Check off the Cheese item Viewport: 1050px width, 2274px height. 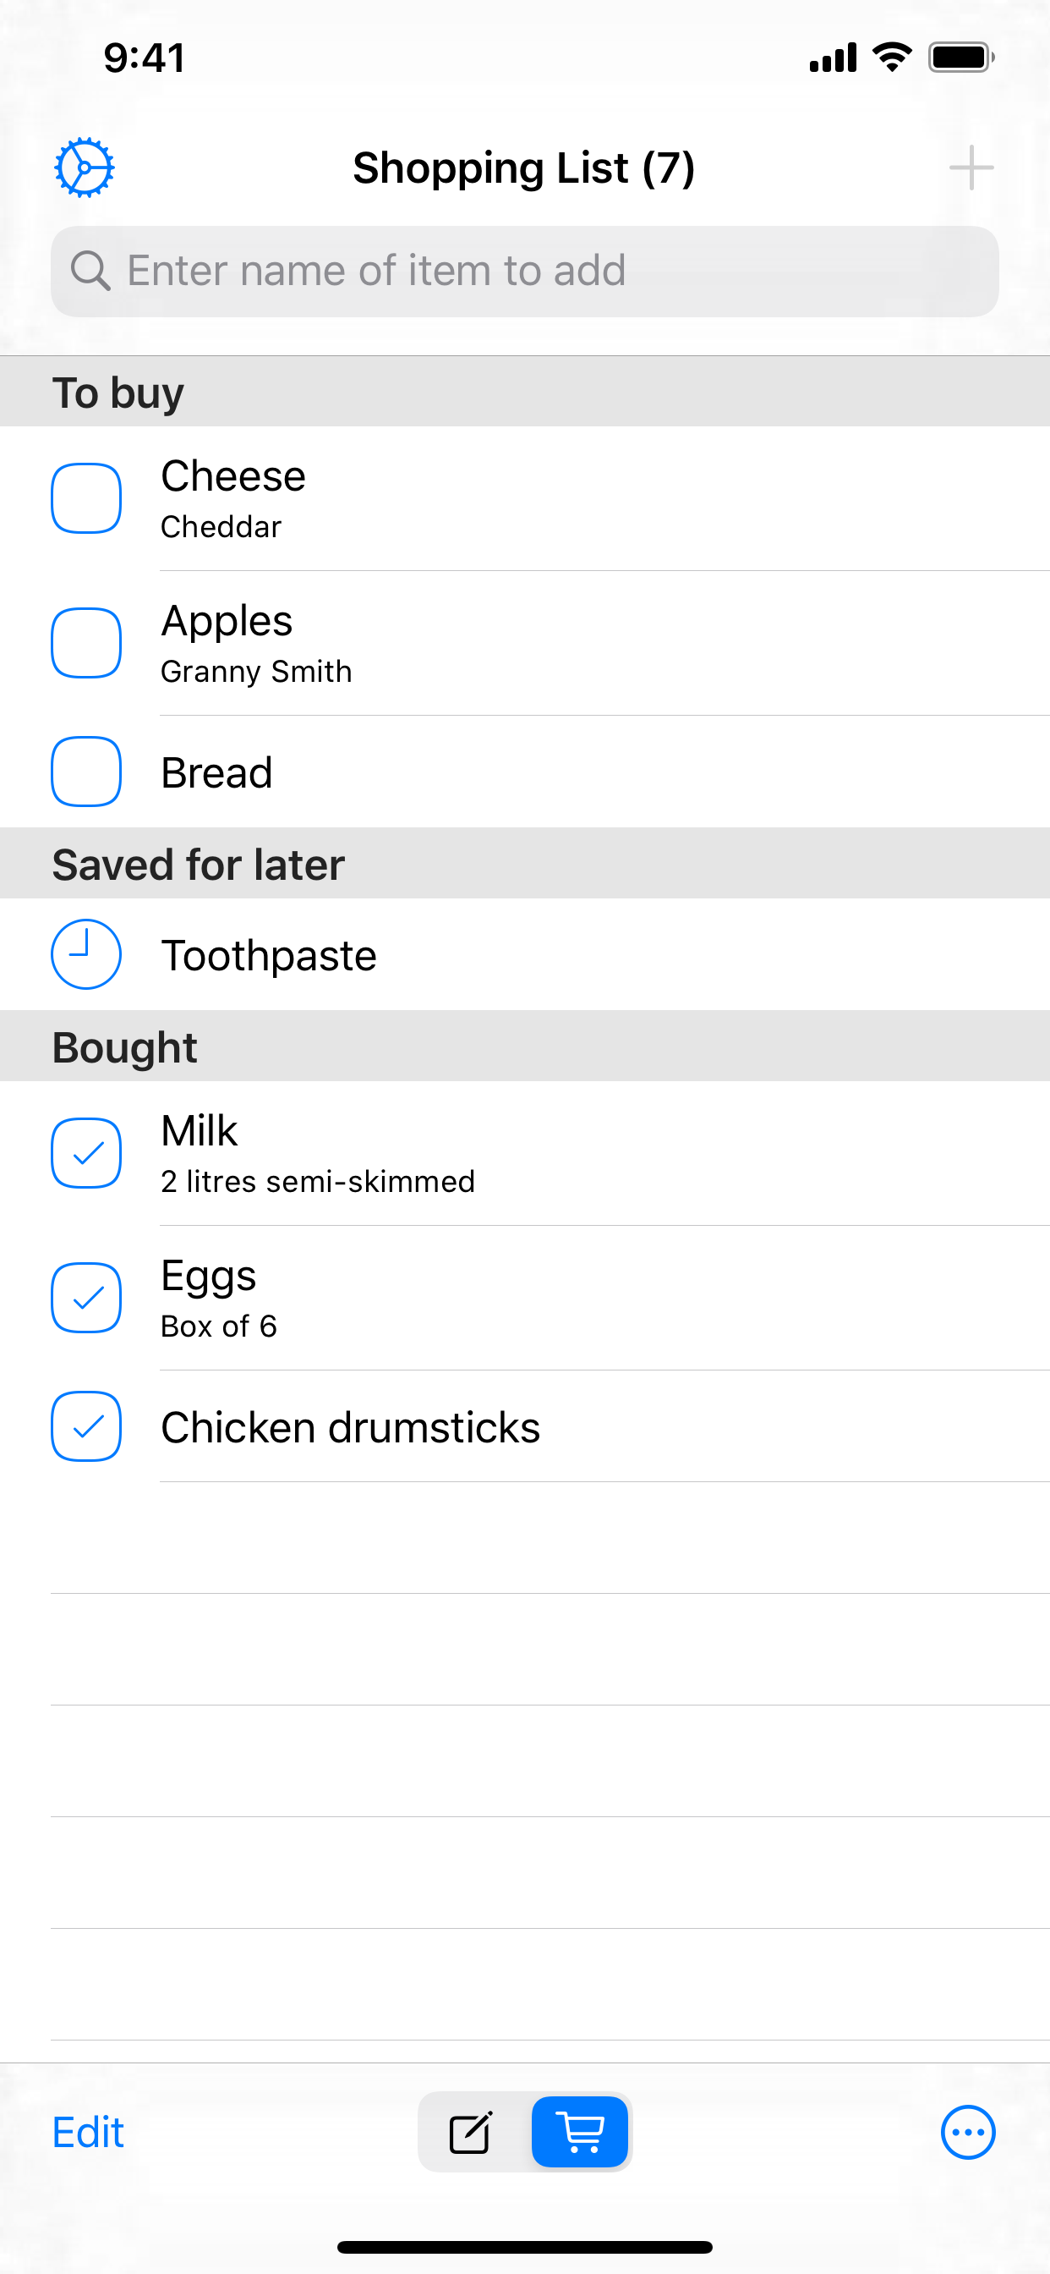pos(85,498)
